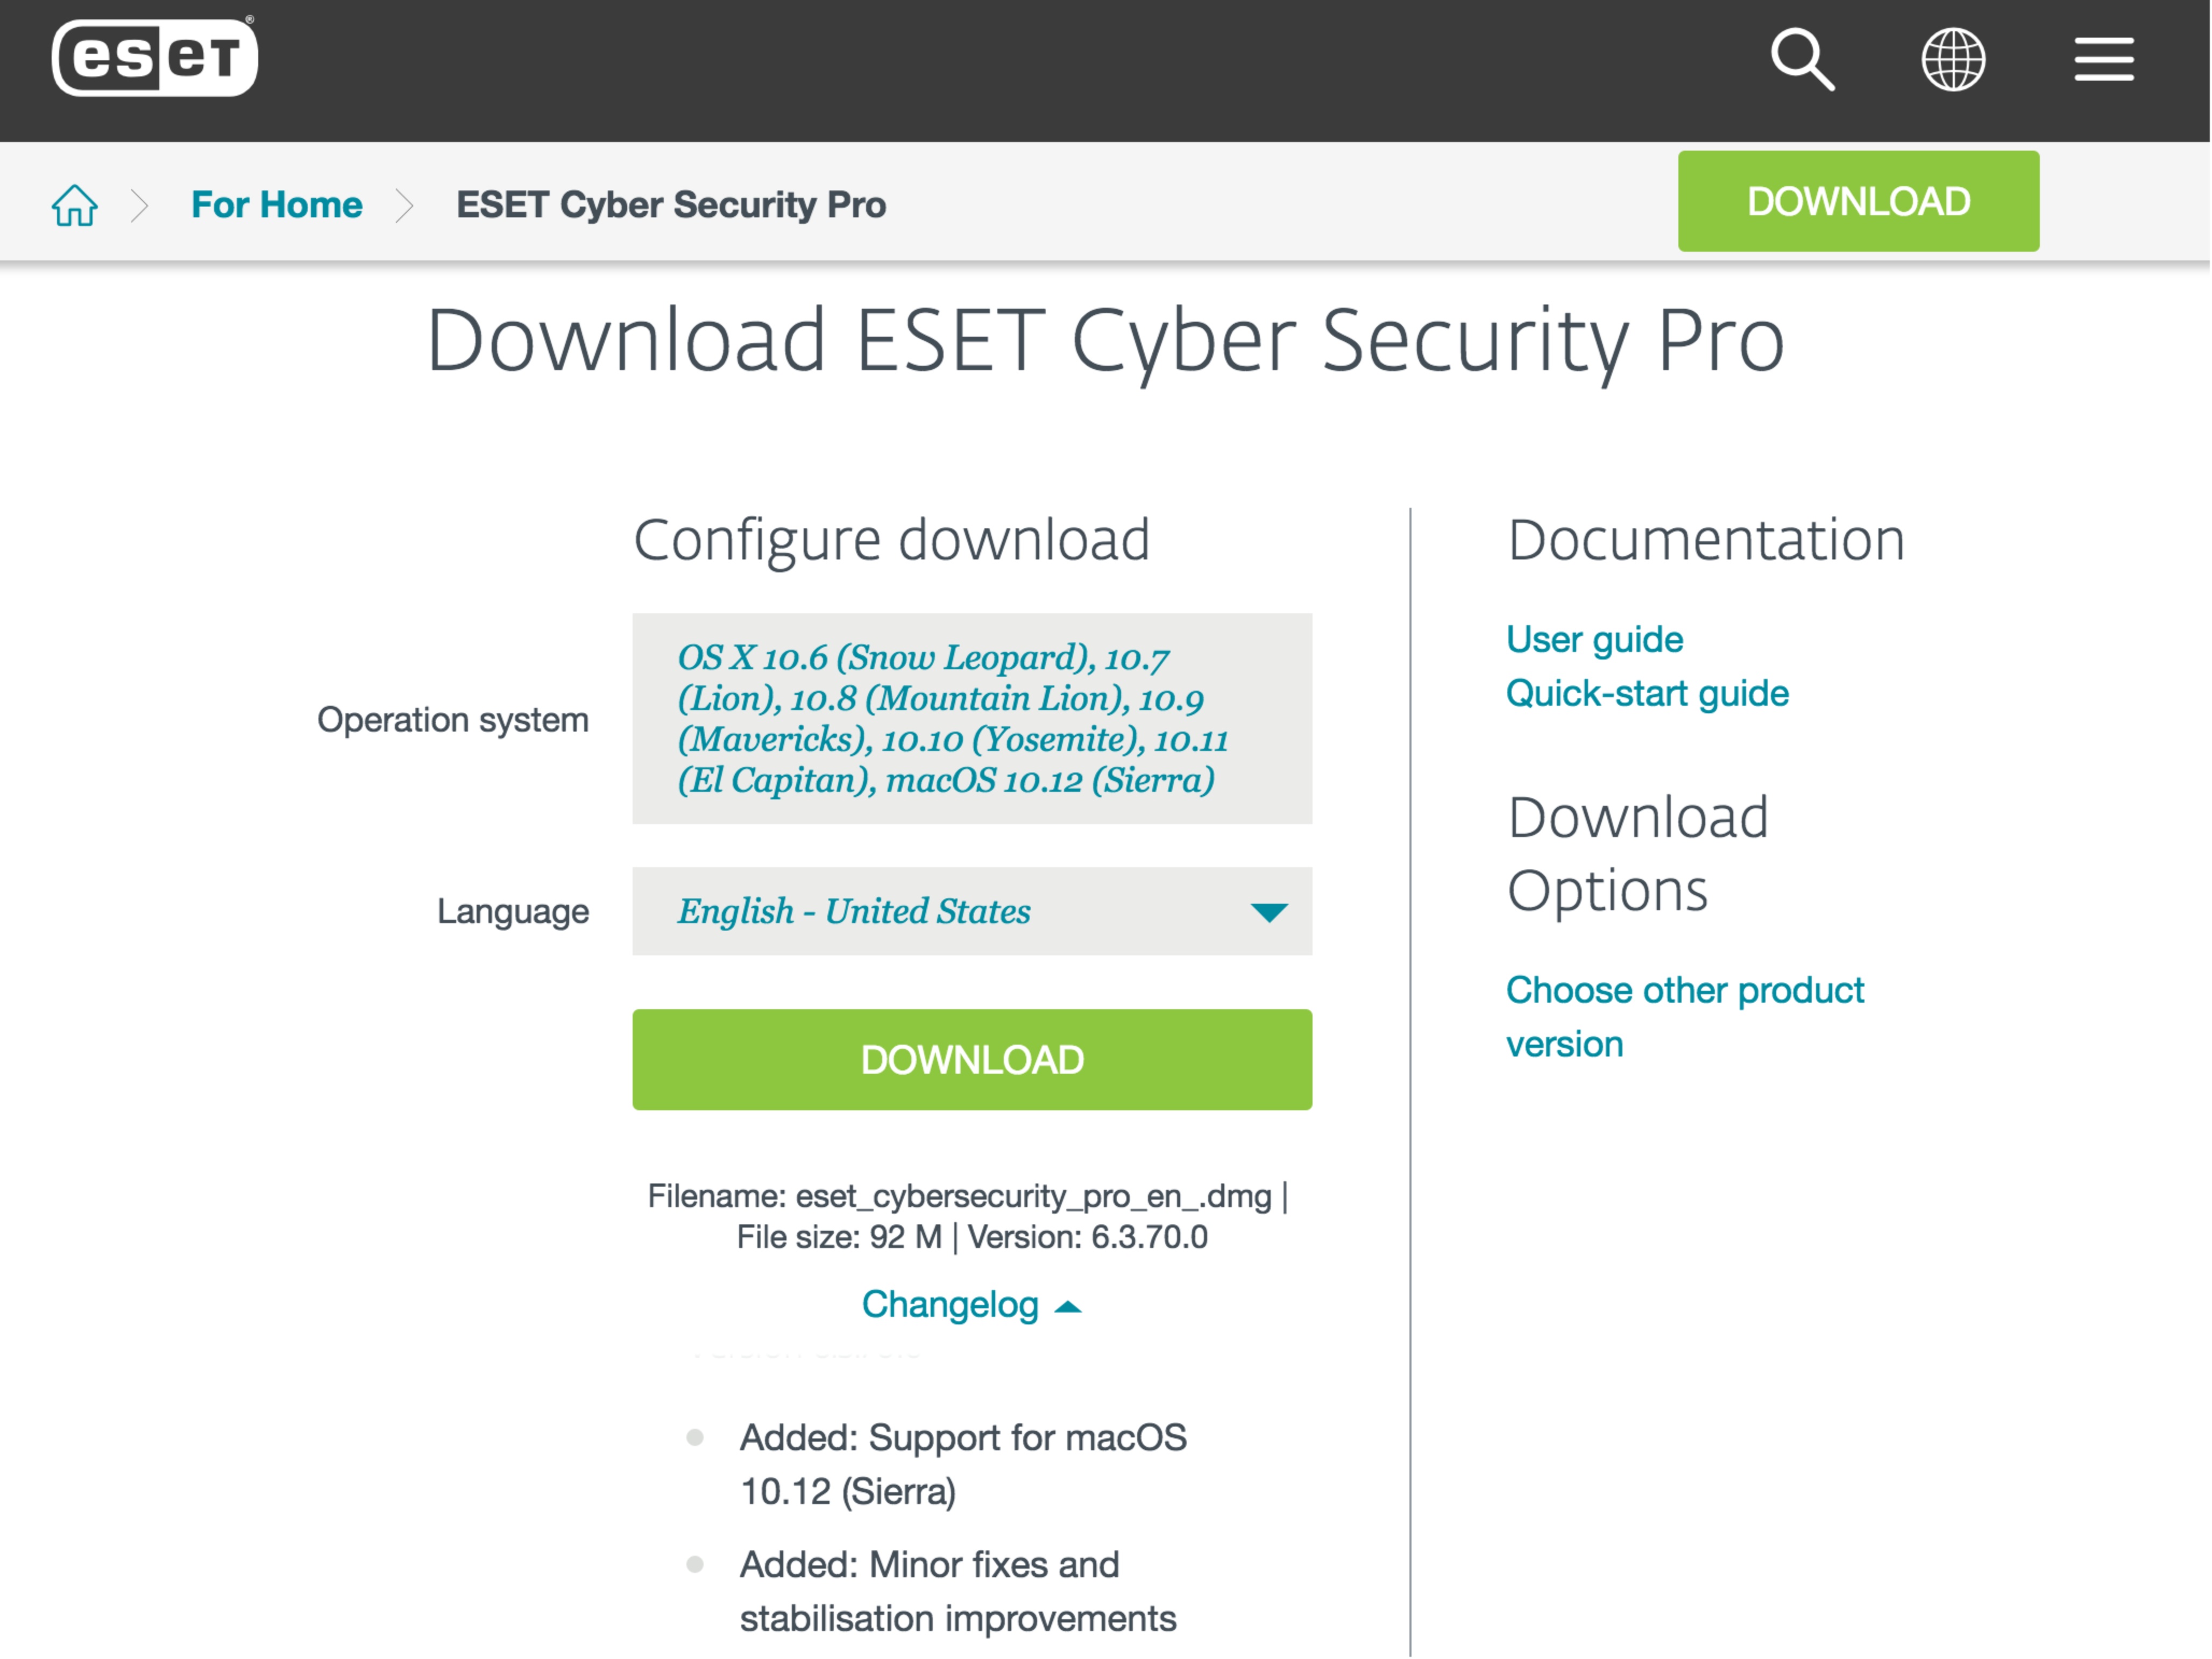Click the Filename and version info text
The width and height of the screenshot is (2212, 1659).
tap(968, 1216)
